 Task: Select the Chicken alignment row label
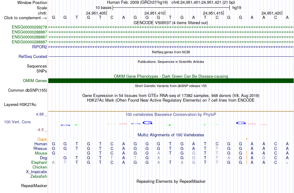click(x=40, y=167)
